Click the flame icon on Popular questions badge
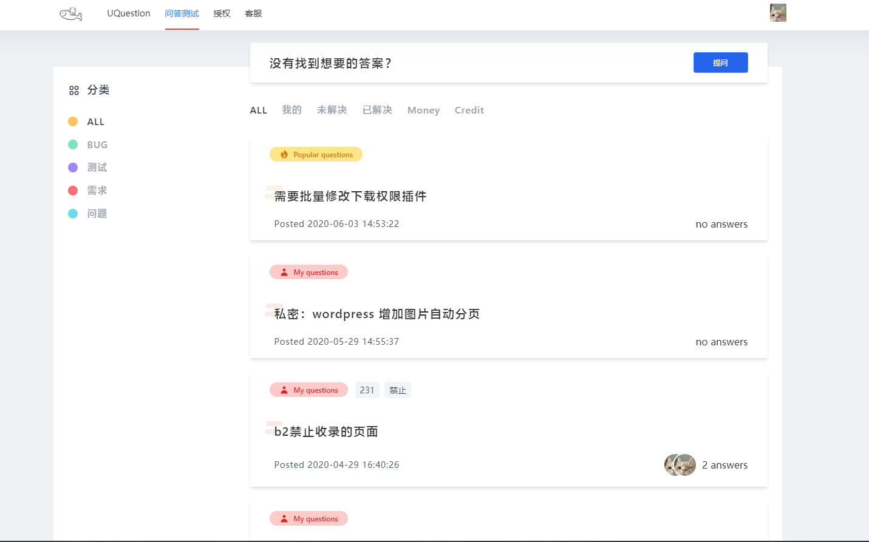 pyautogui.click(x=284, y=154)
